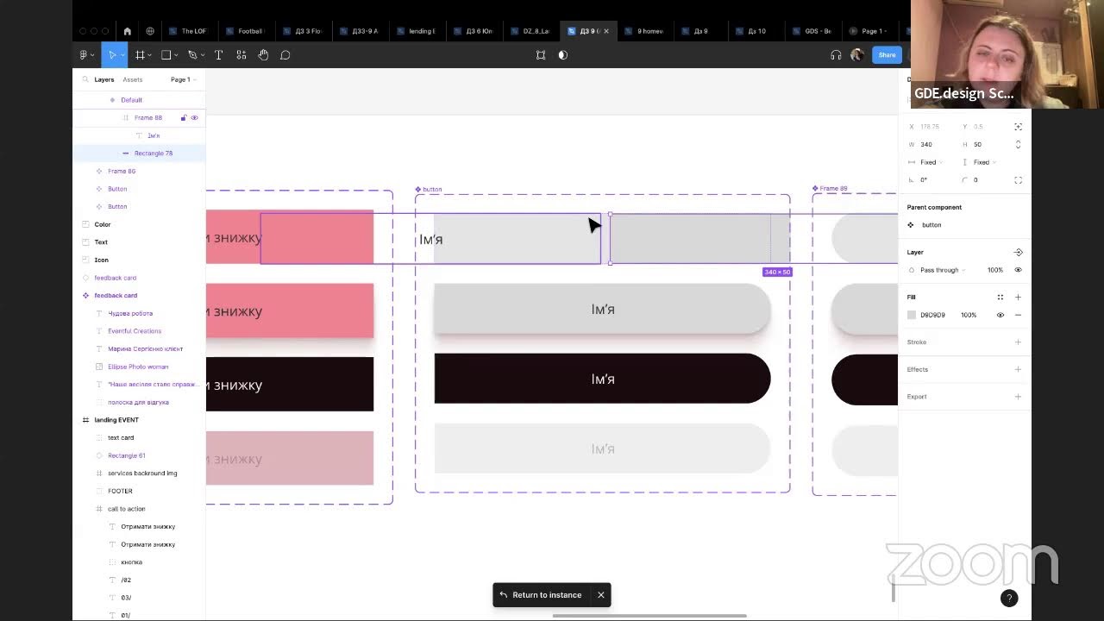Add a stroke with plus icon
The image size is (1104, 621).
click(x=1018, y=342)
